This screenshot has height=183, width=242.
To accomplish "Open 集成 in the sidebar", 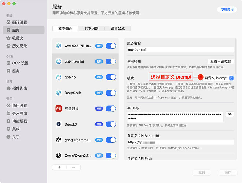I will click(23, 129).
